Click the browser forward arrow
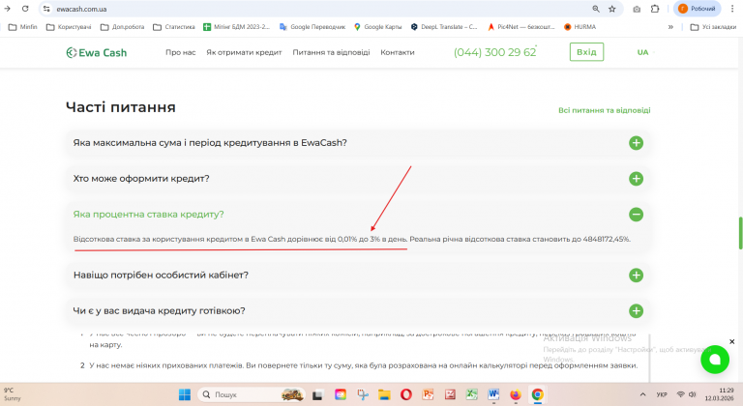Image resolution: width=743 pixels, height=406 pixels. point(7,9)
